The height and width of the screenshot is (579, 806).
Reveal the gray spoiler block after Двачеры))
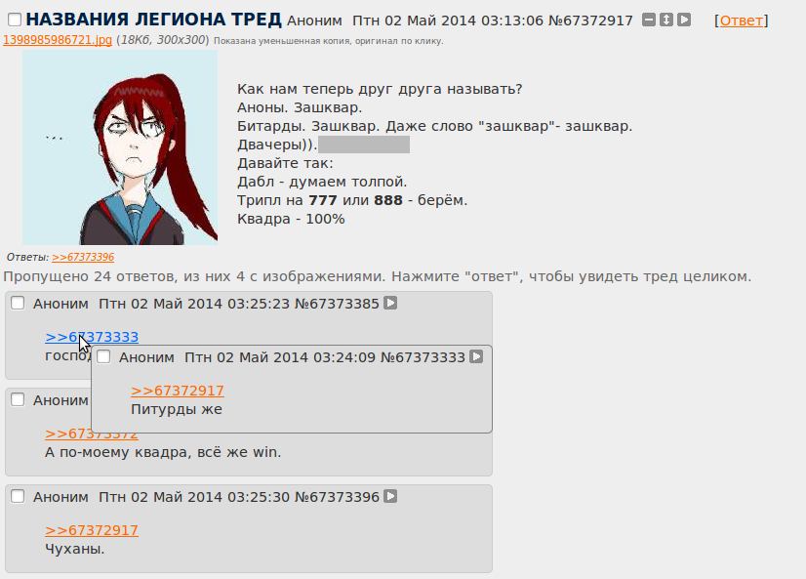coord(364,145)
